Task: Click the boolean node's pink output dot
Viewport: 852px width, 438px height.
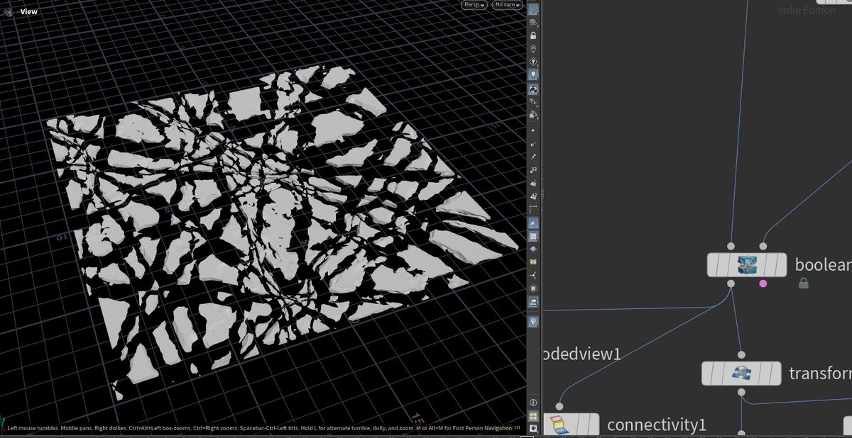Action: pos(763,283)
